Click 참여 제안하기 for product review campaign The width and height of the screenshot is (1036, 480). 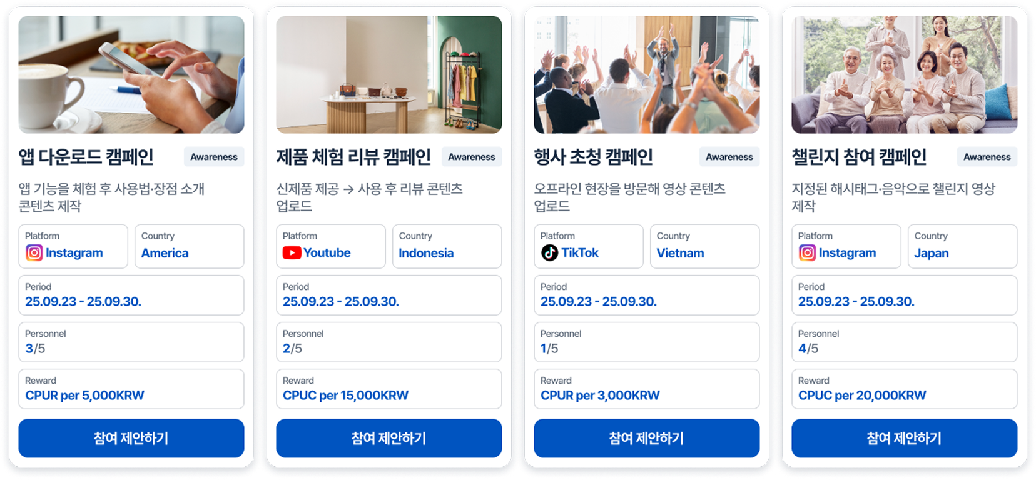[389, 438]
